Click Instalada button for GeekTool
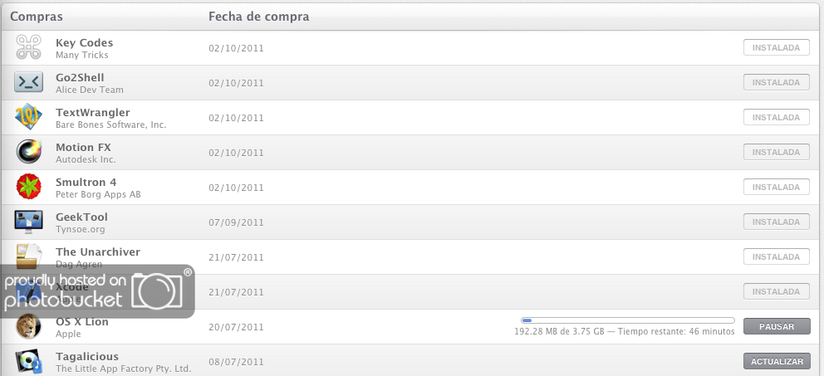824x376 pixels. 776,222
